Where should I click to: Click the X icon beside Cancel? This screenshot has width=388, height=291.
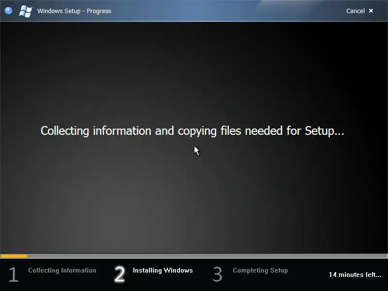(x=371, y=11)
